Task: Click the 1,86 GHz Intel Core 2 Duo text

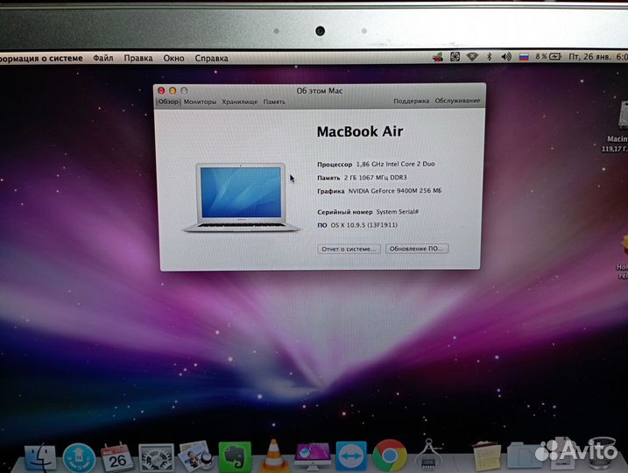Action: (x=395, y=164)
